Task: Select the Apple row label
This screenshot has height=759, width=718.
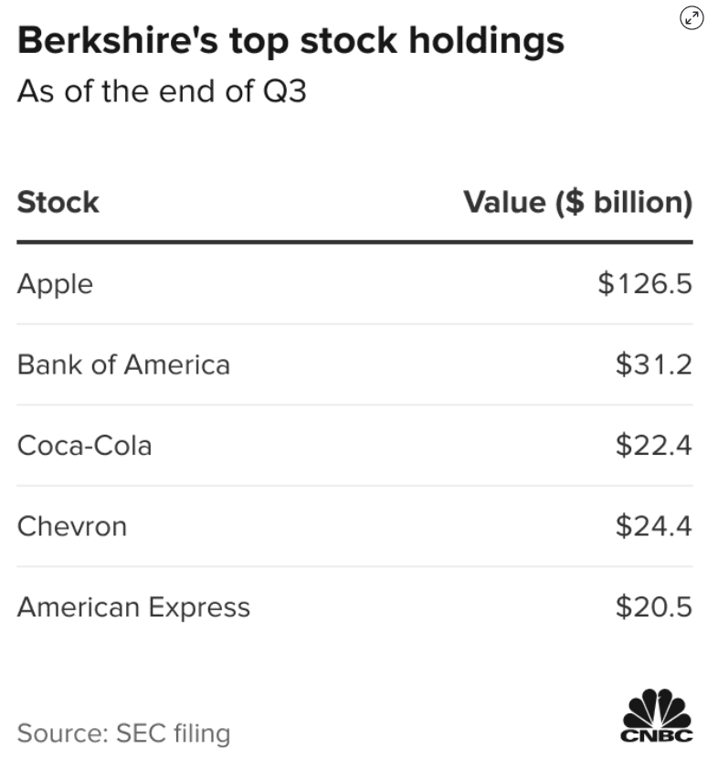Action: 55,284
